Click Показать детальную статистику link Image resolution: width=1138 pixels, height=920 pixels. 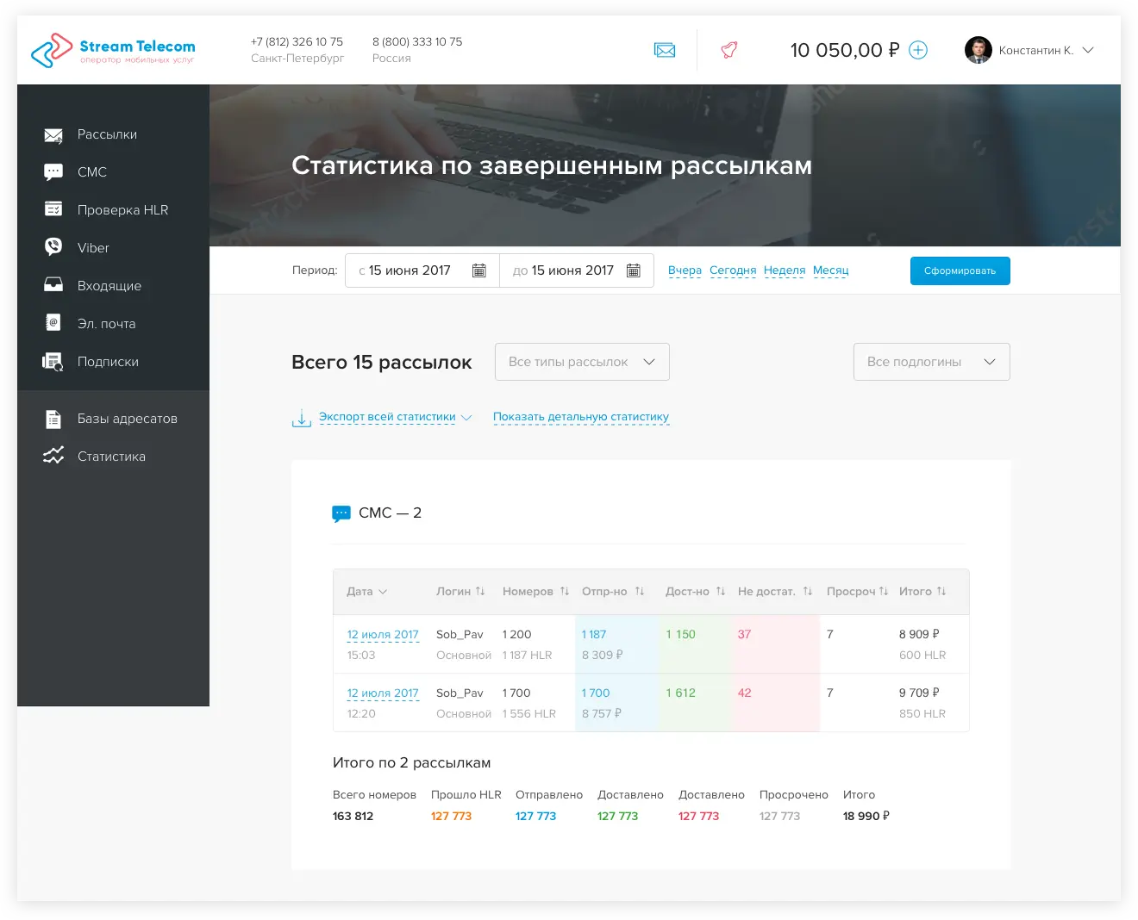(x=581, y=417)
